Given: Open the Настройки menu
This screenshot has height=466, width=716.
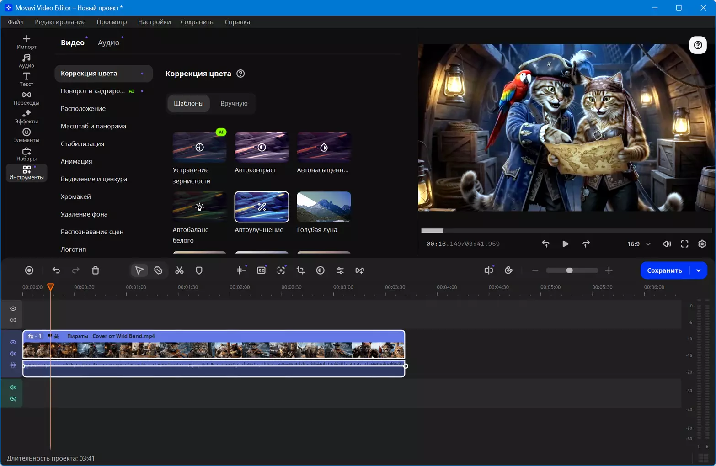Looking at the screenshot, I should 155,22.
